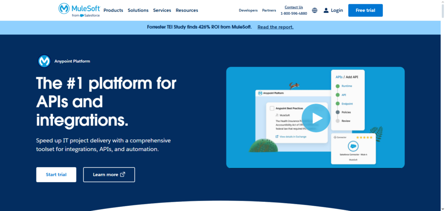Open the Solutions menu
Image resolution: width=445 pixels, height=211 pixels.
(138, 10)
